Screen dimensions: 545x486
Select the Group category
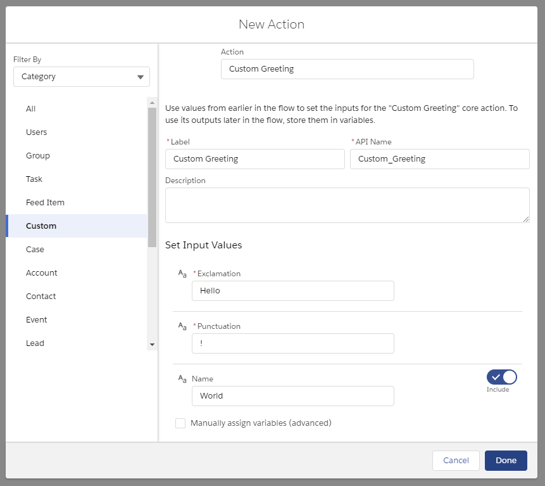37,155
